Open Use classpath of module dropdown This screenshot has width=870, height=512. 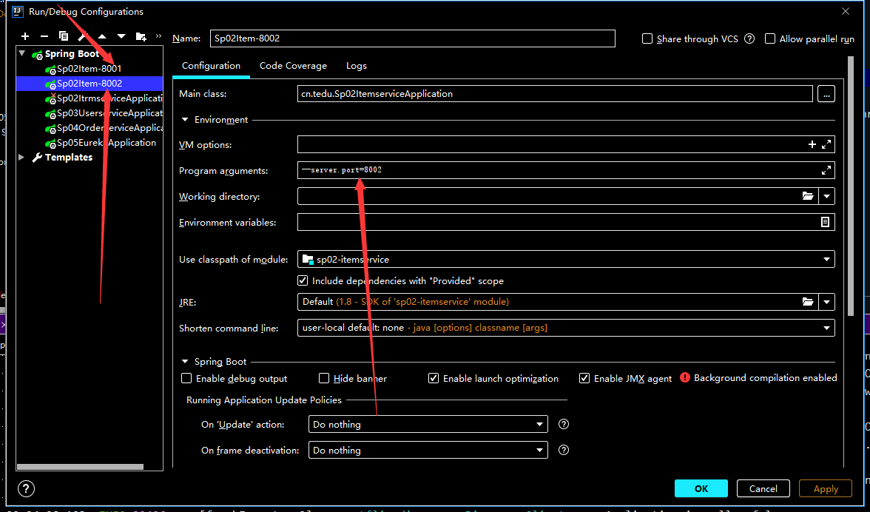coord(827,259)
